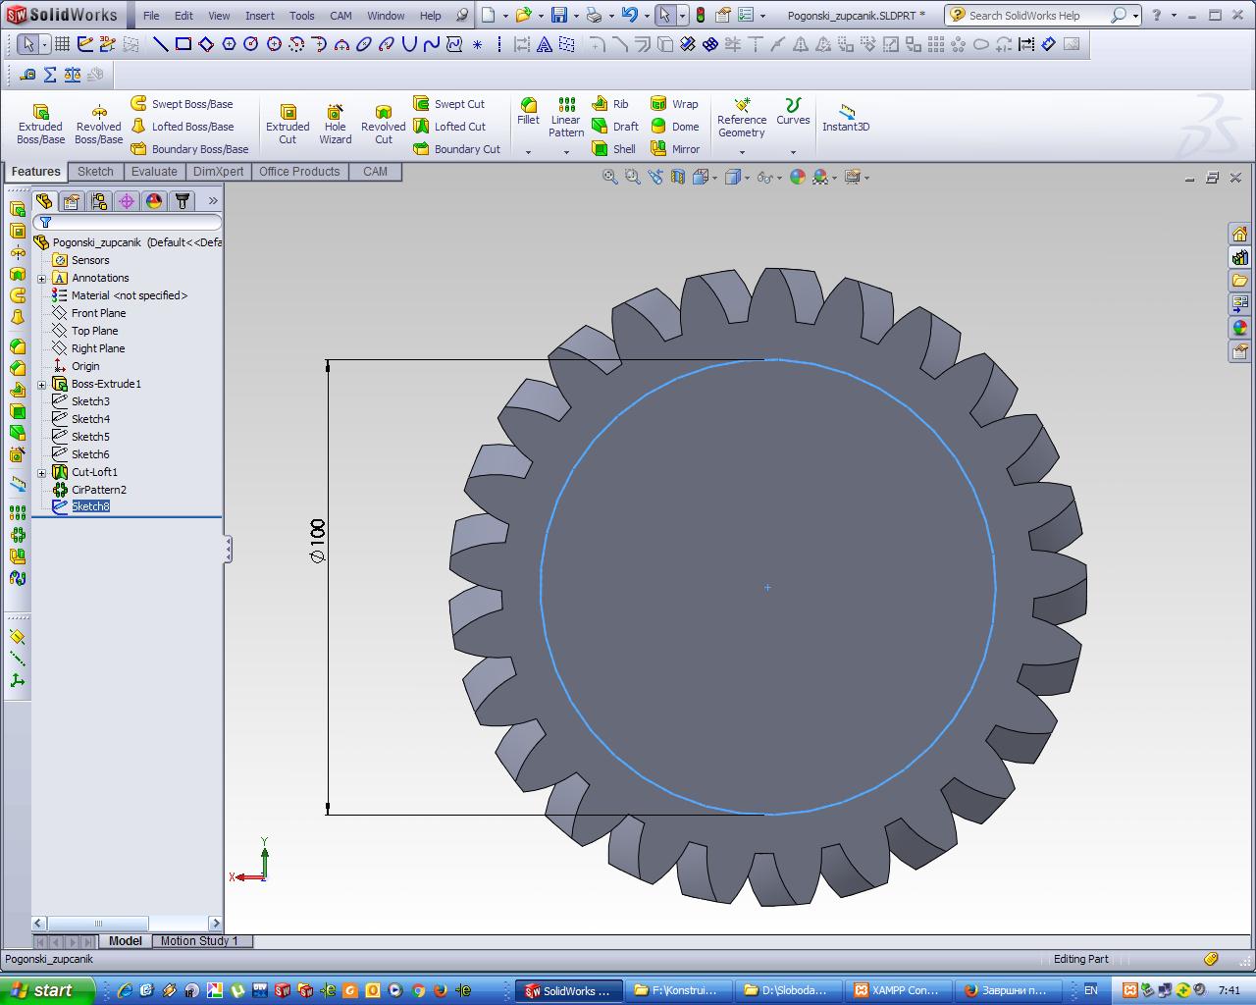Image resolution: width=1256 pixels, height=1005 pixels.
Task: Select CirPattern2 in the feature tree
Action: 98,490
